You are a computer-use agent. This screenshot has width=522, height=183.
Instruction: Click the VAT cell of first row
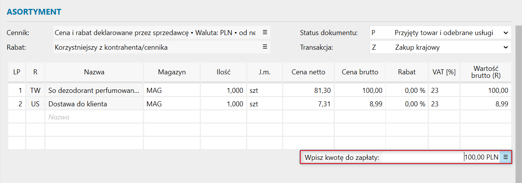[x=444, y=91]
